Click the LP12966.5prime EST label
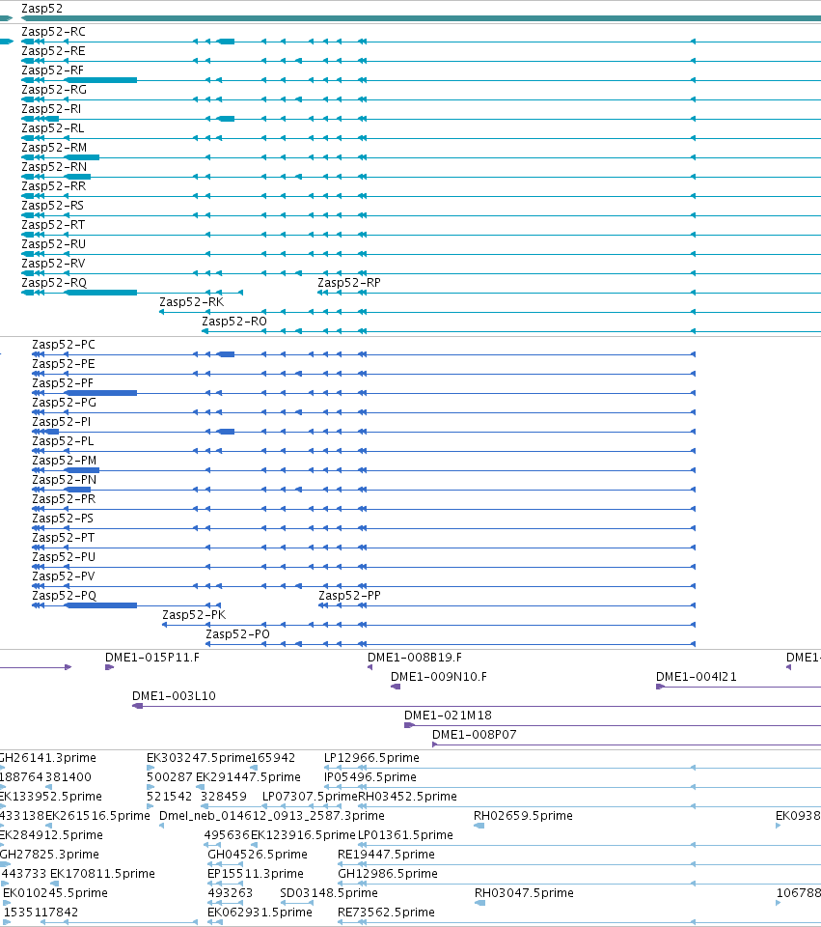Image resolution: width=821 pixels, height=927 pixels. point(371,758)
